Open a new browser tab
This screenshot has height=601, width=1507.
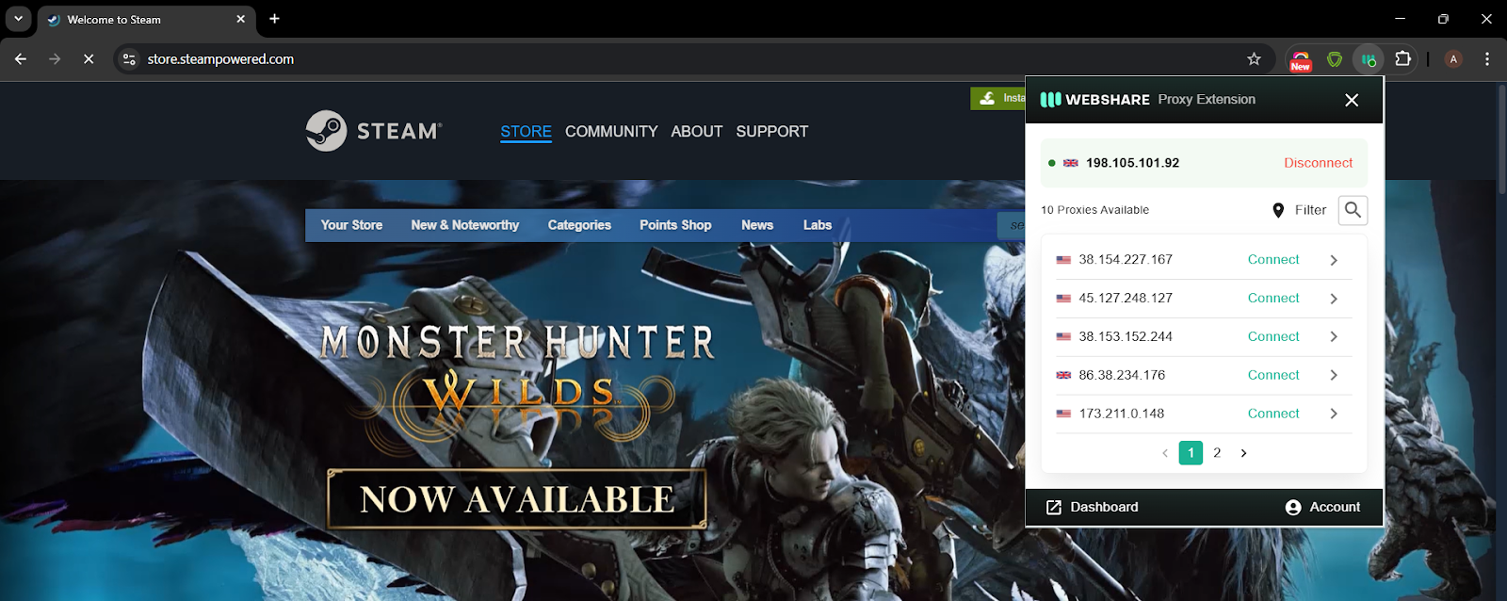pos(274,19)
